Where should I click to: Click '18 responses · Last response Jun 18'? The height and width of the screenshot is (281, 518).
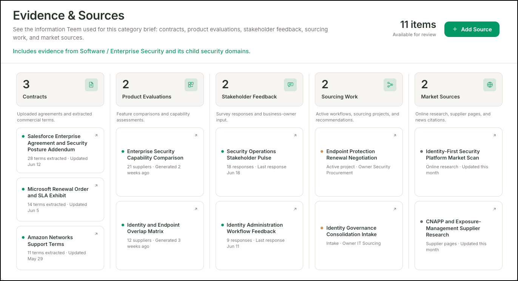[257, 170]
